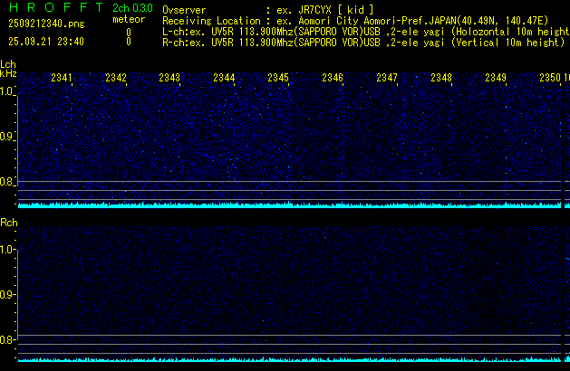Screen dimensions: 570x371
Task: Select the L-ch receiver description line
Action: tap(362, 31)
